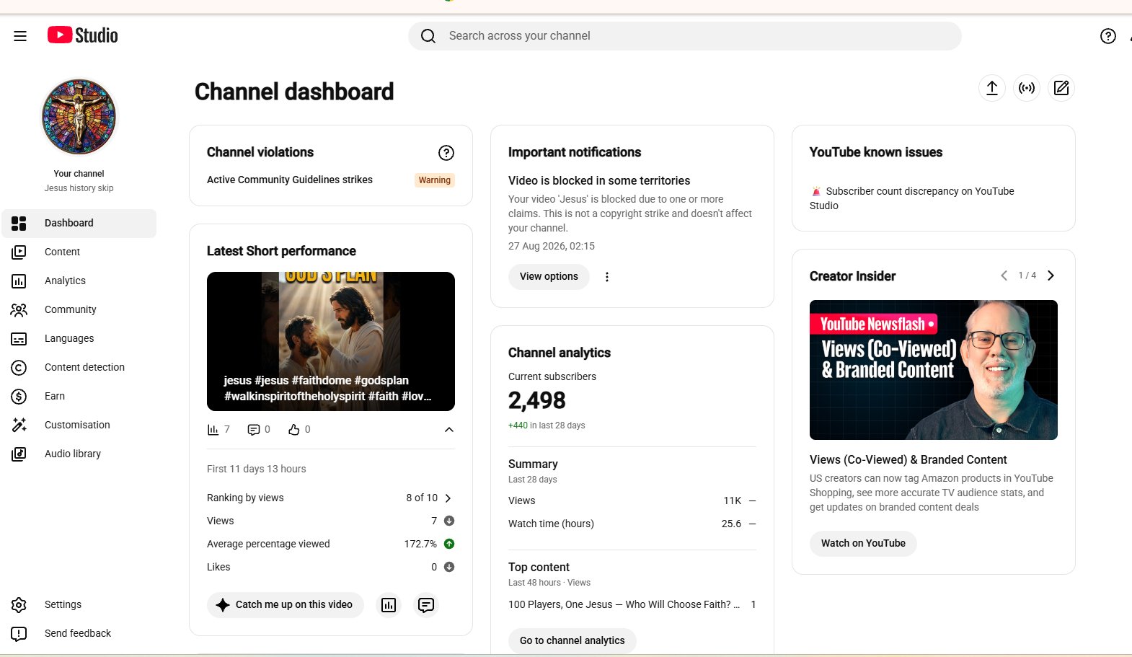1132x657 pixels.
Task: Open channel violations help icon
Action: 446,153
